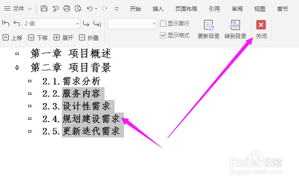Switch to the 插入 tab

(158, 9)
